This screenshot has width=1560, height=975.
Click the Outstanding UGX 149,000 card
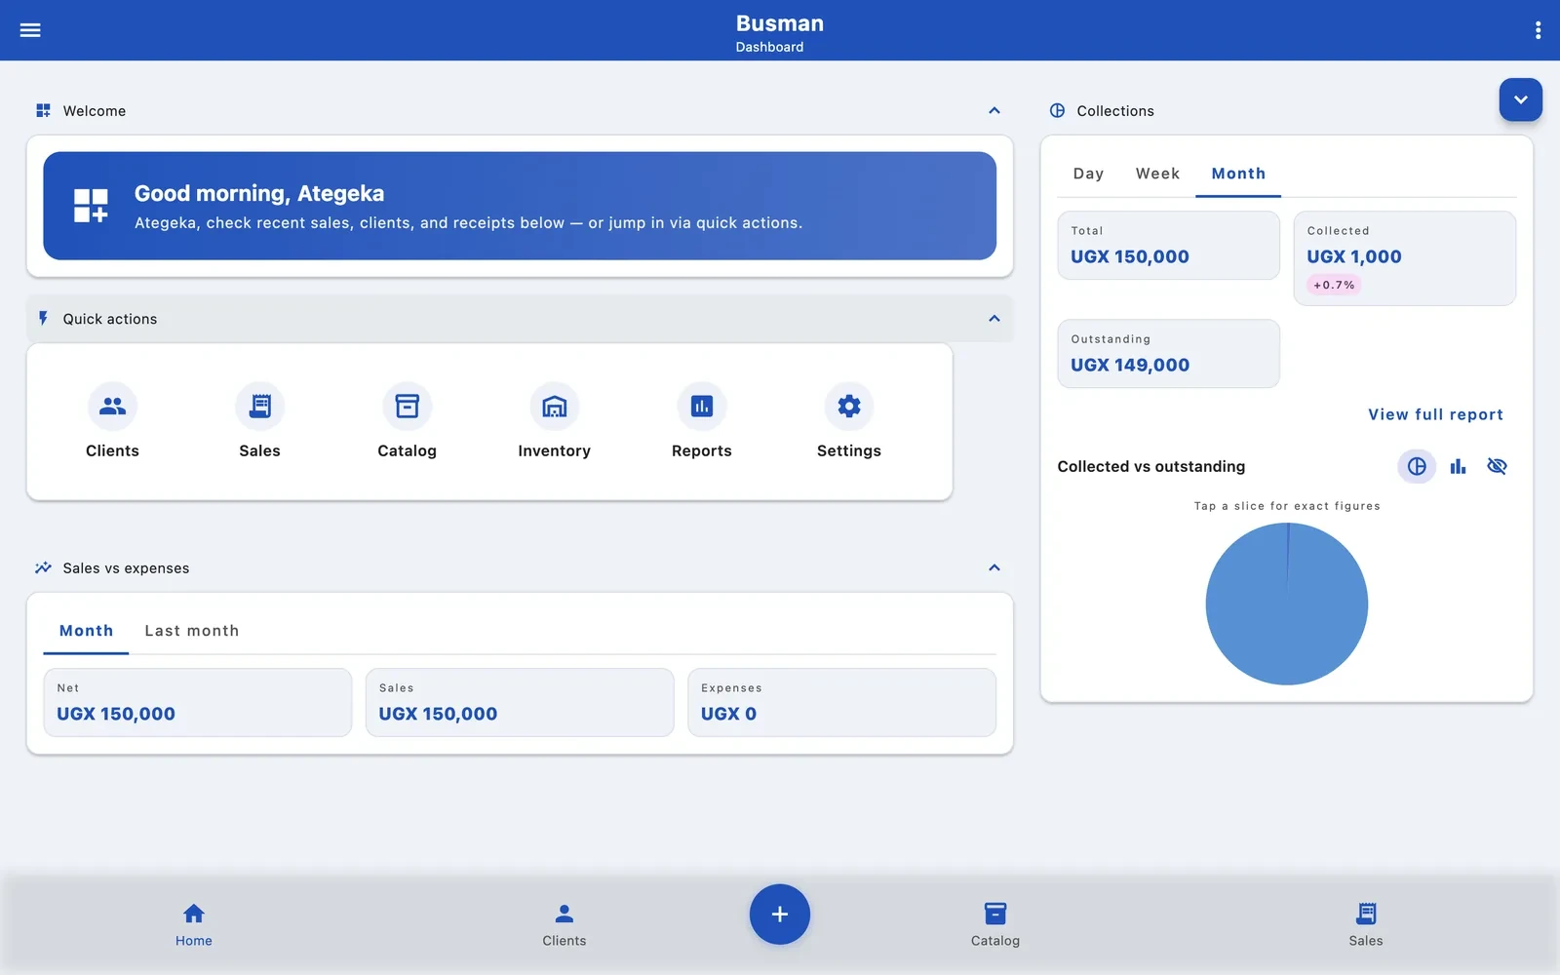point(1168,354)
